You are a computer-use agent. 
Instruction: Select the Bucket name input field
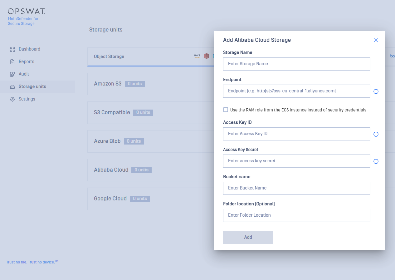[297, 188]
